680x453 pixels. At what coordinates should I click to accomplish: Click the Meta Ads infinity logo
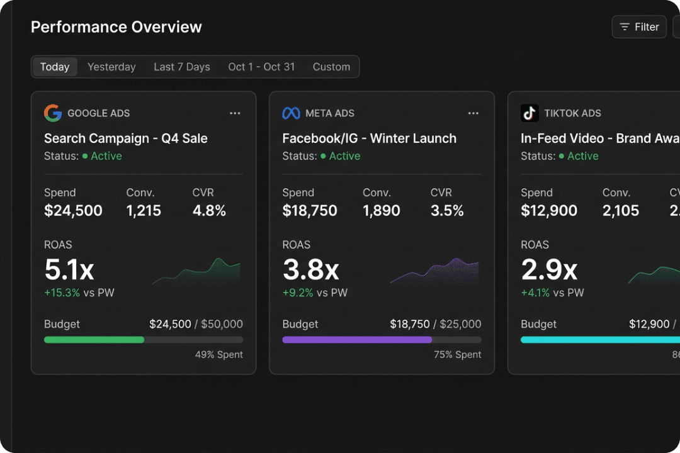point(291,113)
